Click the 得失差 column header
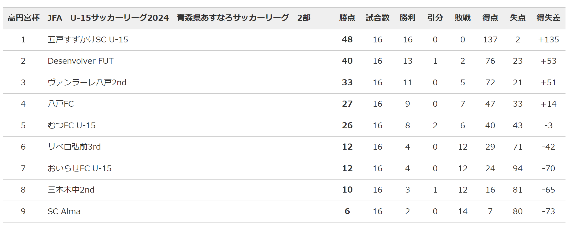568x225 pixels. (548, 18)
